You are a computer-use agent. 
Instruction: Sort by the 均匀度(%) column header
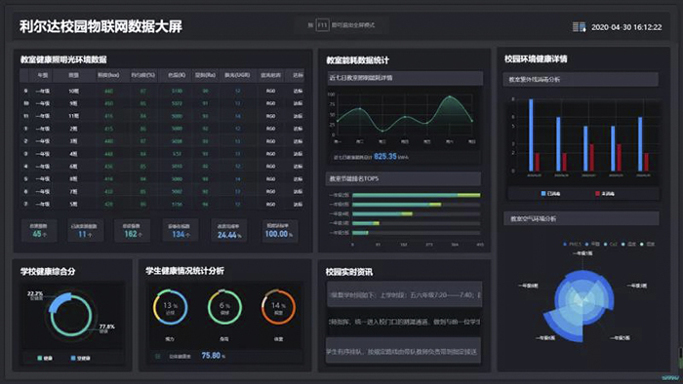142,75
